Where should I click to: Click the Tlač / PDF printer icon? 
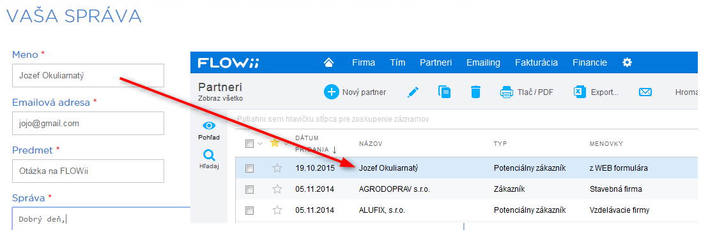click(507, 92)
